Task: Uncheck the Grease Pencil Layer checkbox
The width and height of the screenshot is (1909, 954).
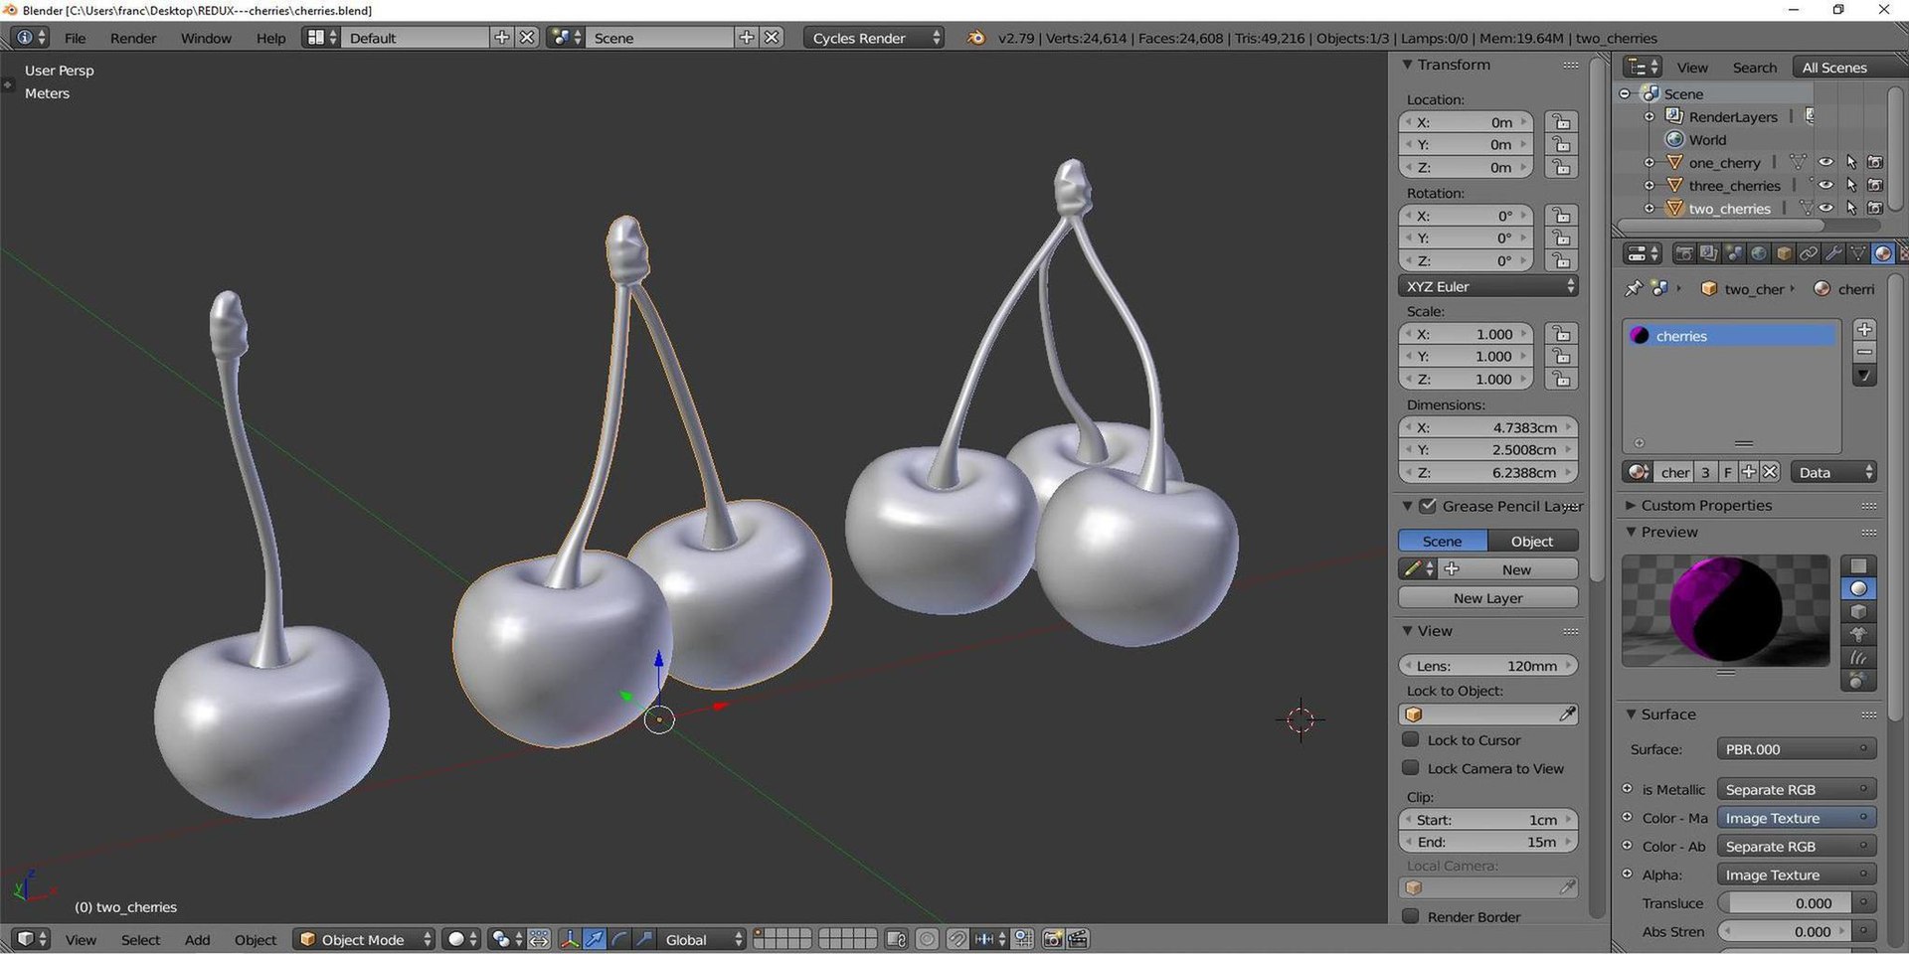Action: point(1428,506)
